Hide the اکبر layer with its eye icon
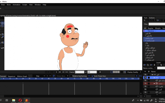The image size is (165, 103). (145, 75)
